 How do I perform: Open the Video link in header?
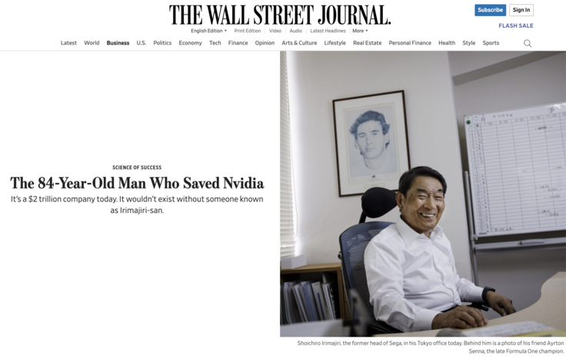click(275, 31)
